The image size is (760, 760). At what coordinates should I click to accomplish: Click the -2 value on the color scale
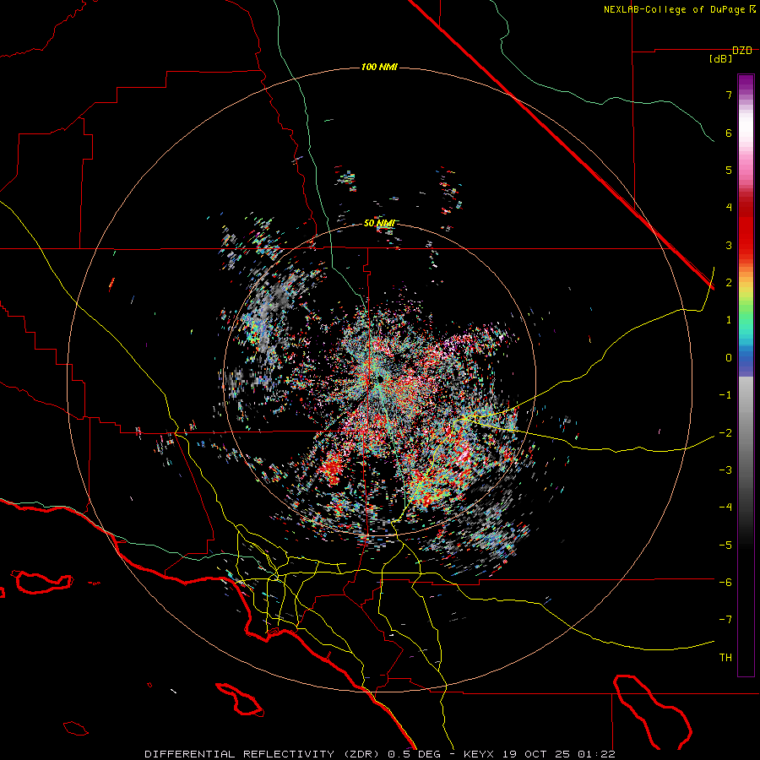click(x=725, y=433)
